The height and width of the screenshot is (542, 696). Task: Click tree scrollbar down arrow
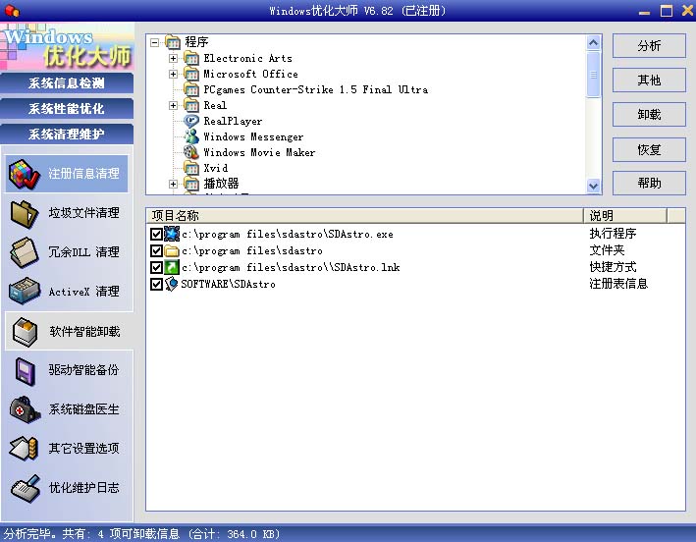(594, 186)
